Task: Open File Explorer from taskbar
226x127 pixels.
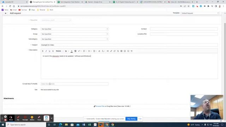Action: point(66,125)
